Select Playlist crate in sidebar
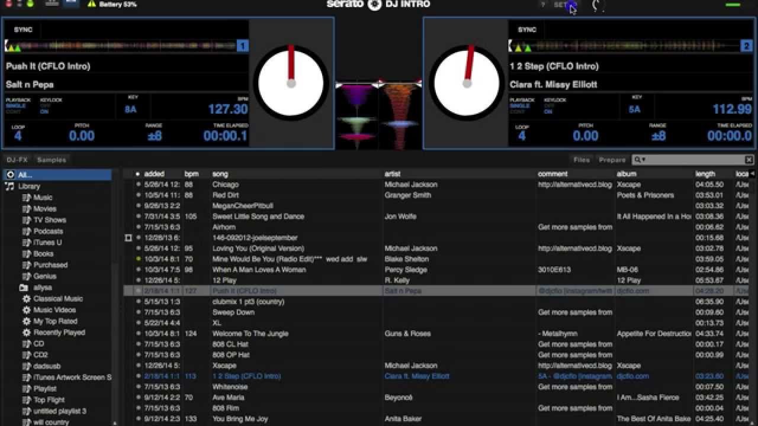 tap(45, 389)
